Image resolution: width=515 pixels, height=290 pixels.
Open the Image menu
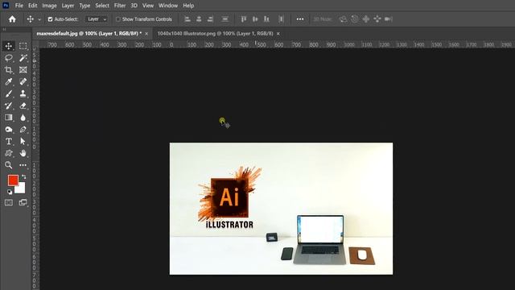49,6
